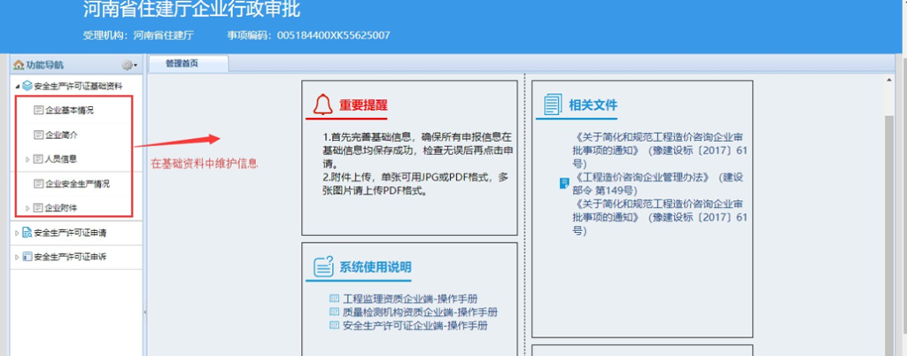Expand the 人员信息 tree node arrow
The image size is (907, 356).
click(x=27, y=159)
